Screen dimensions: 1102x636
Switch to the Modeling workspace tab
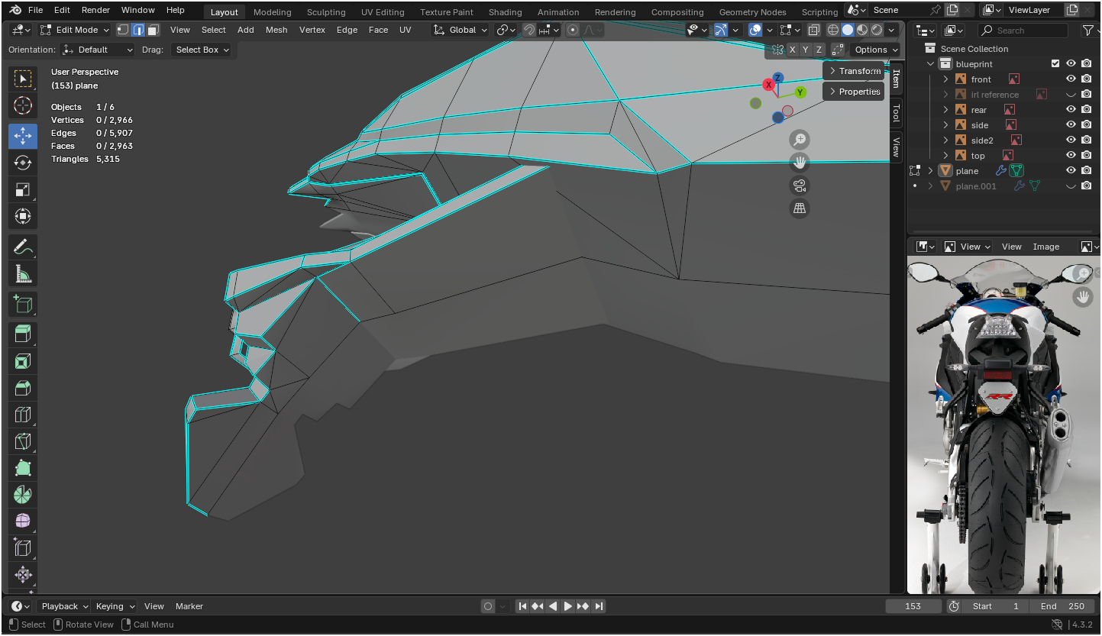point(273,12)
